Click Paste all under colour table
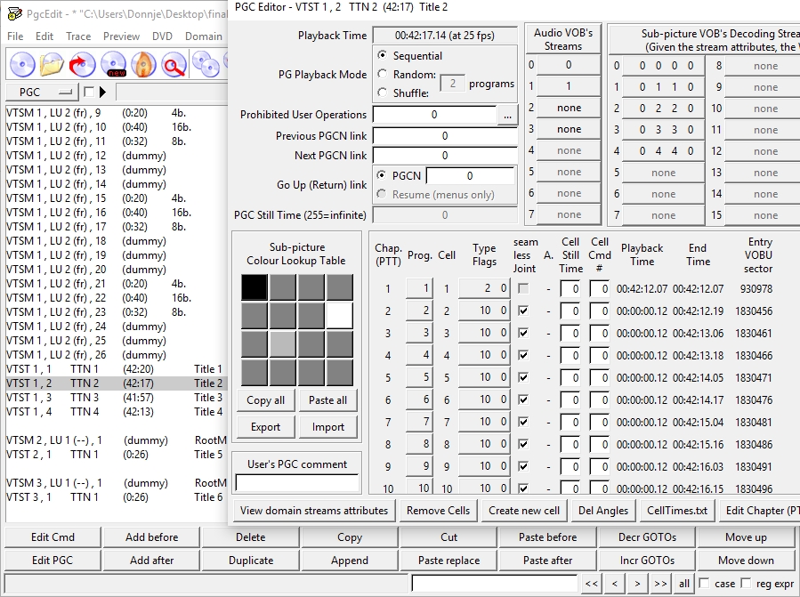This screenshot has width=800, height=597. point(327,400)
